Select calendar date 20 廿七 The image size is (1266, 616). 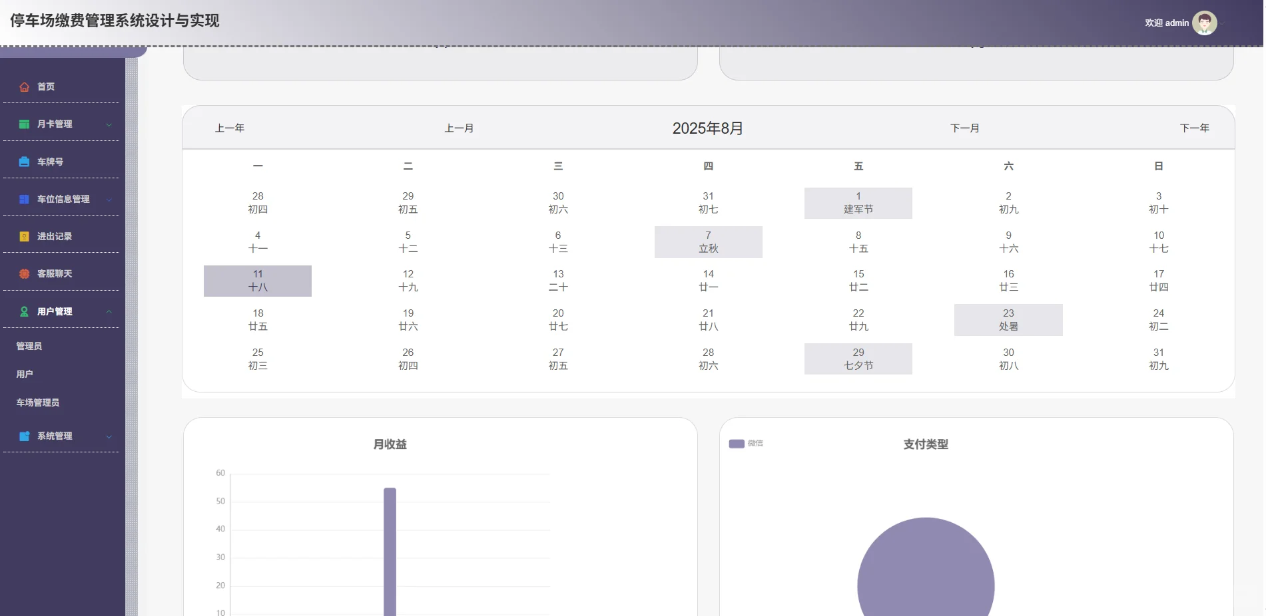coord(558,320)
